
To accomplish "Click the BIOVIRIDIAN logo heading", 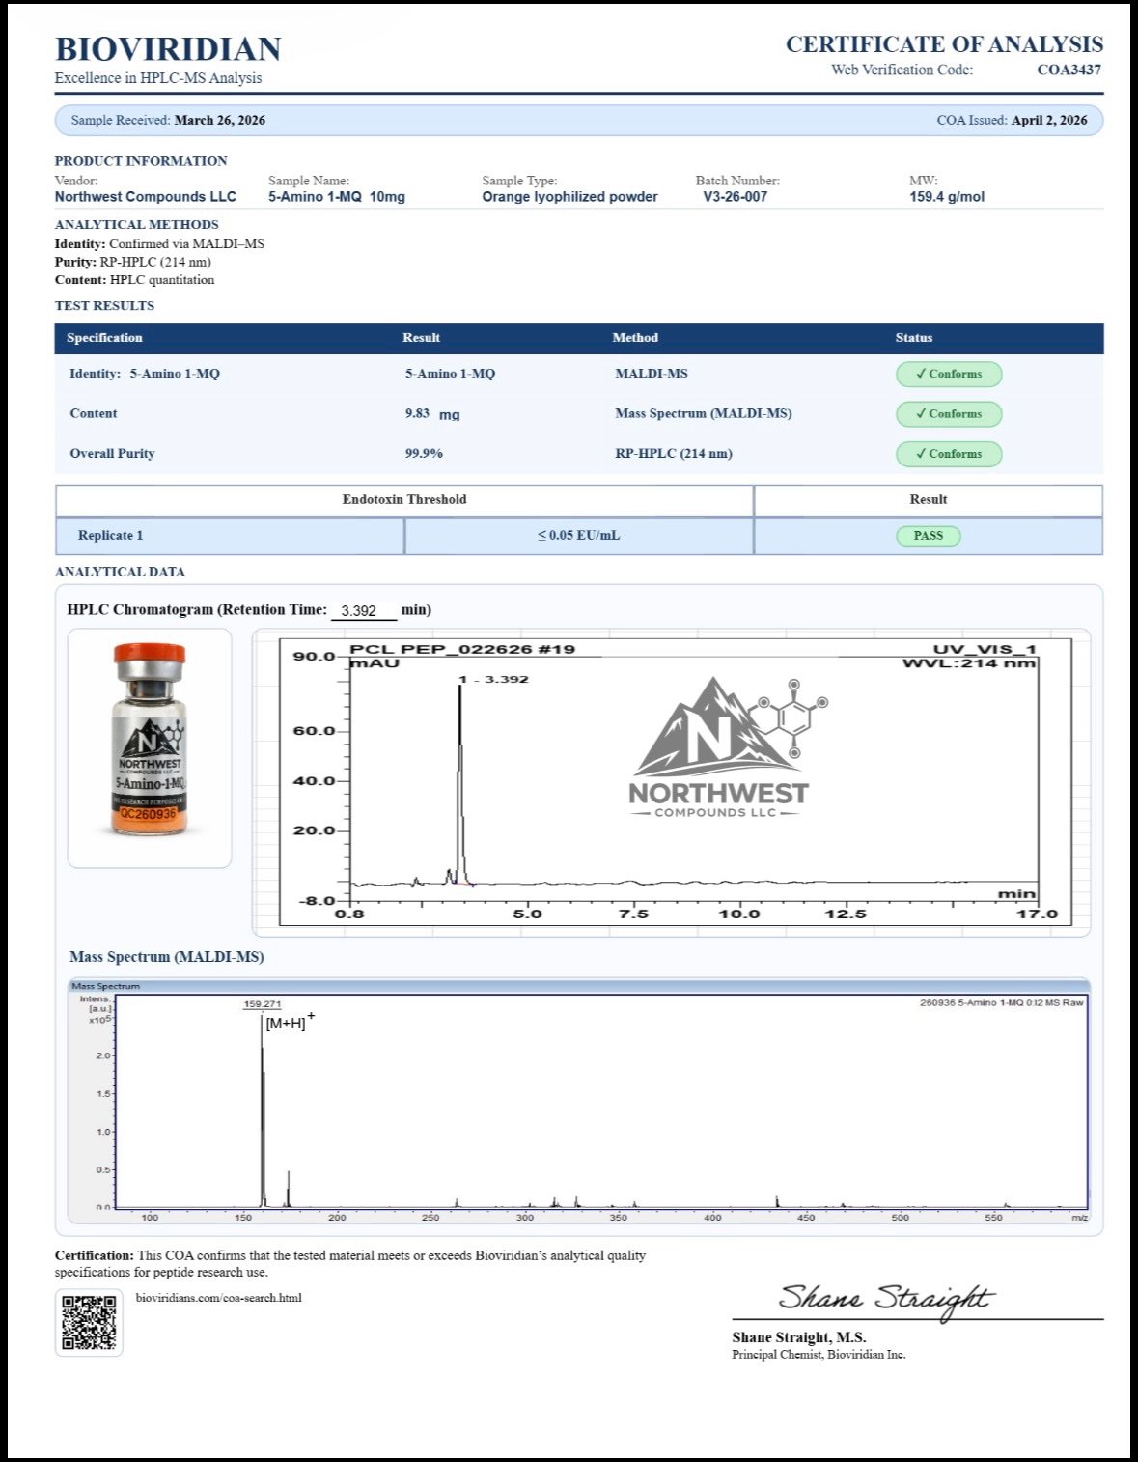I will click(x=168, y=49).
